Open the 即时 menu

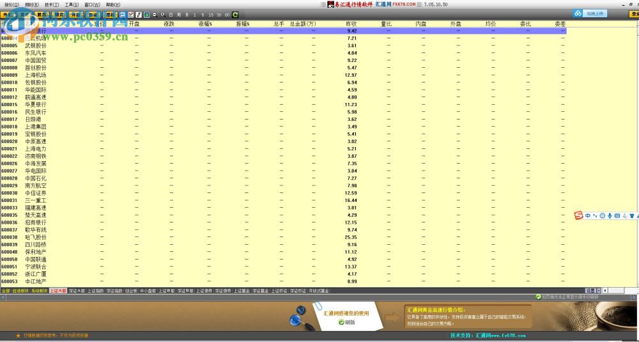[x=32, y=4]
